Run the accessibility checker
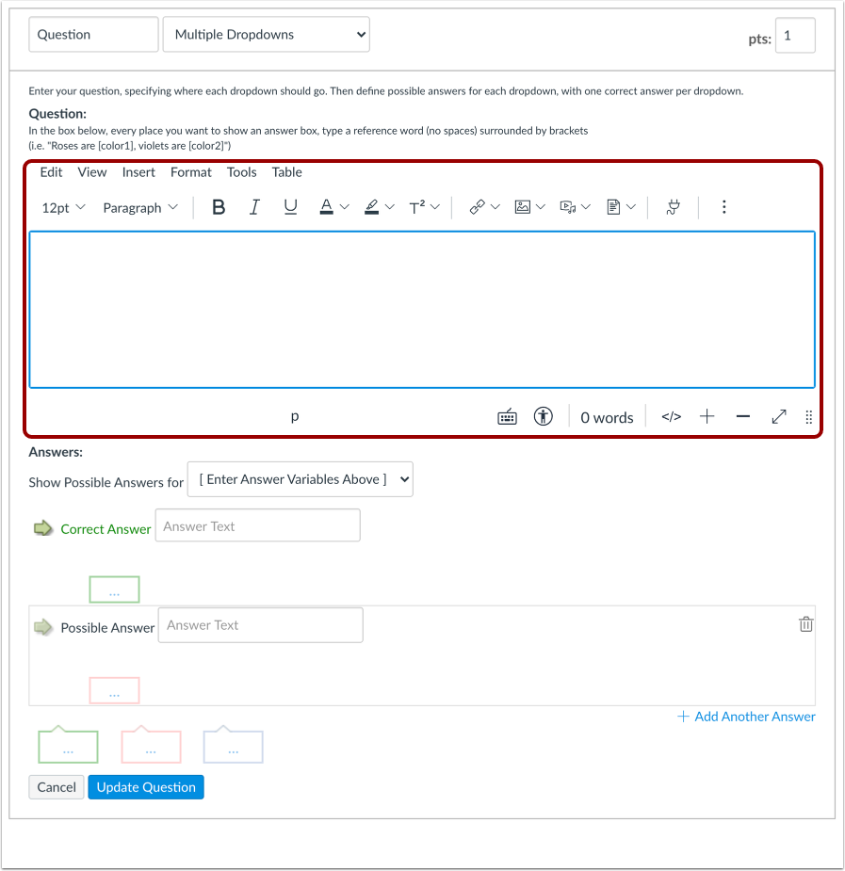The width and height of the screenshot is (845, 871). point(544,415)
